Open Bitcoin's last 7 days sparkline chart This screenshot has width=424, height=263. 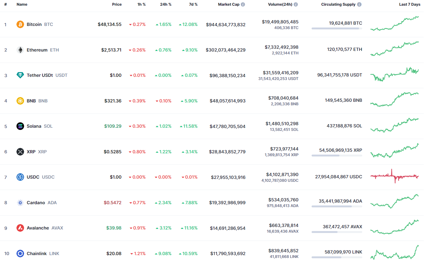394,24
